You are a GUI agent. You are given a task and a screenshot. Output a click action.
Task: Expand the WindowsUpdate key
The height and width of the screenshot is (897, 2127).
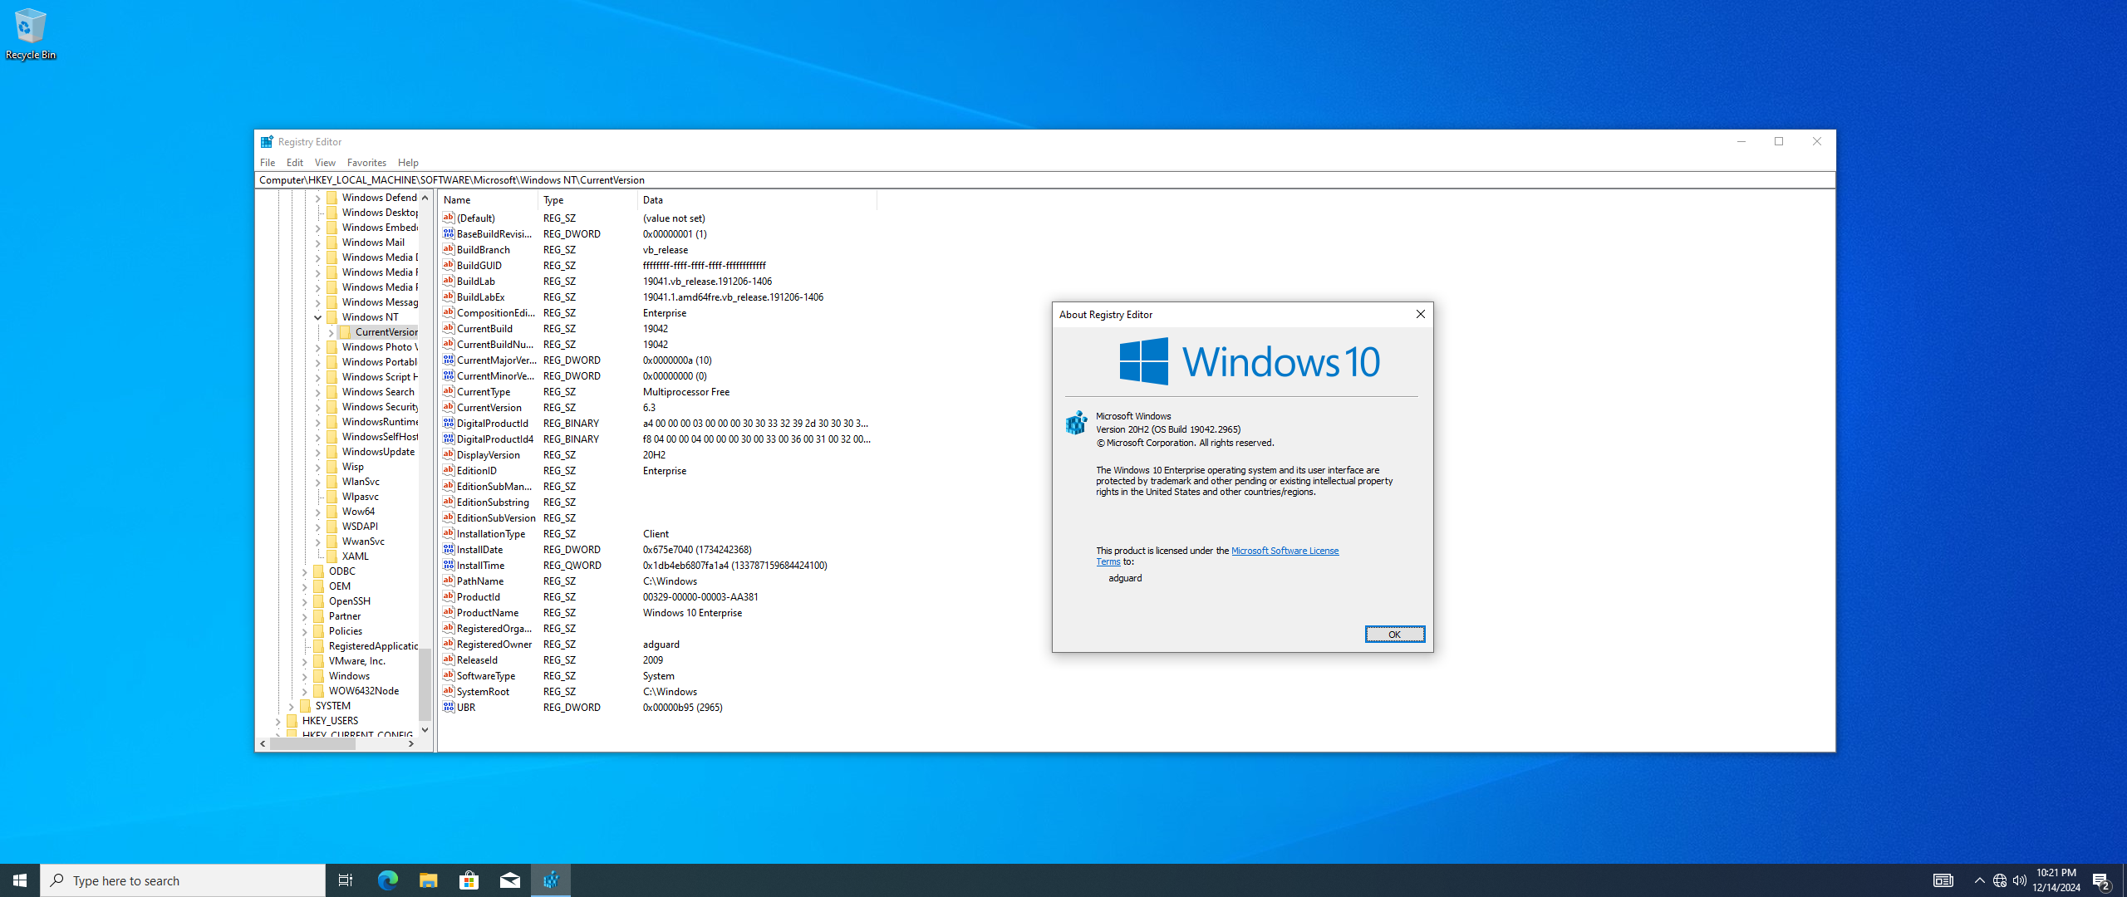tap(317, 452)
